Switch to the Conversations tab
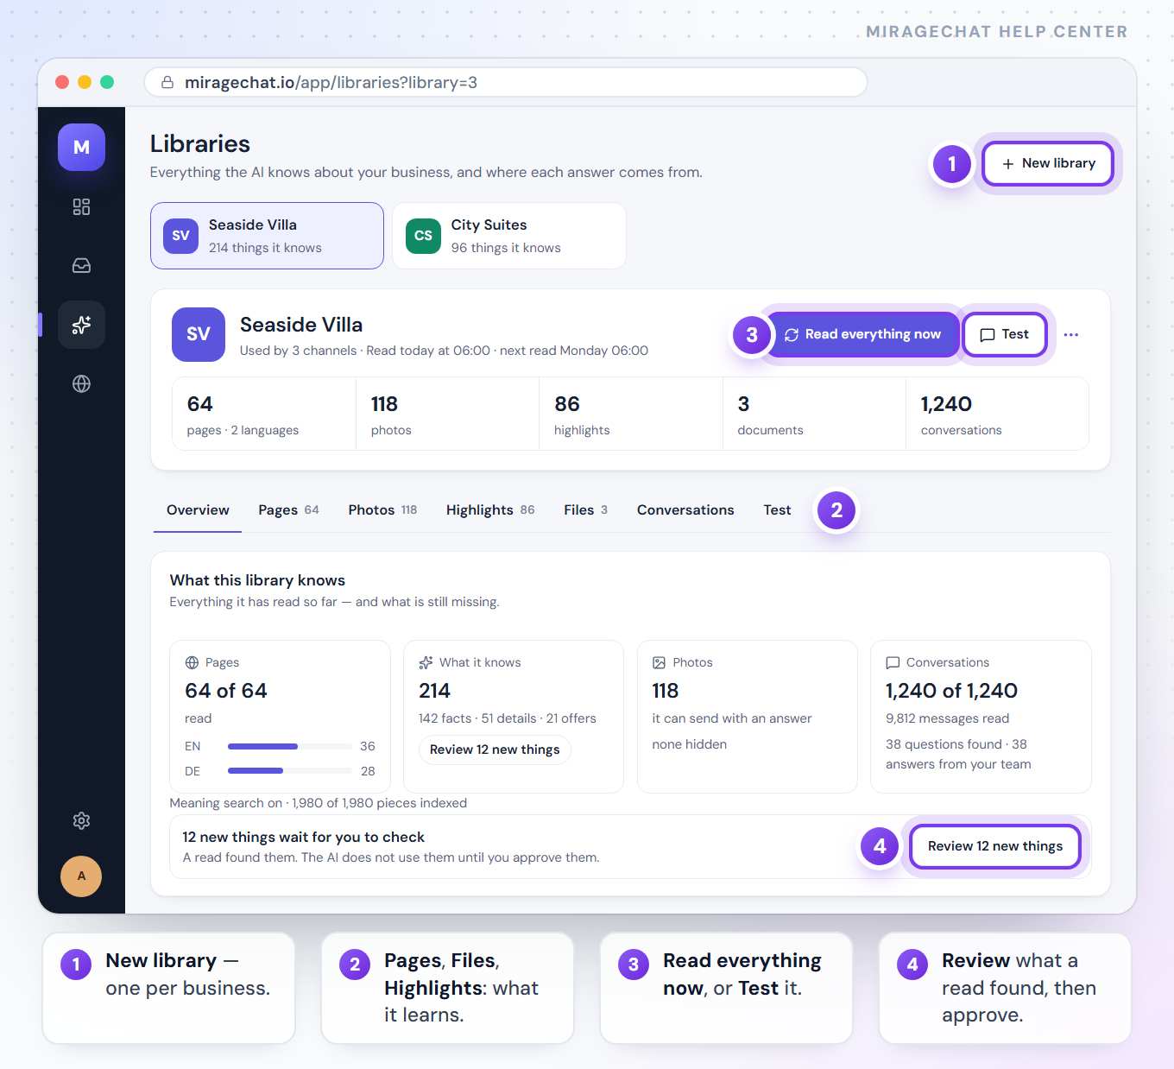 click(x=685, y=510)
